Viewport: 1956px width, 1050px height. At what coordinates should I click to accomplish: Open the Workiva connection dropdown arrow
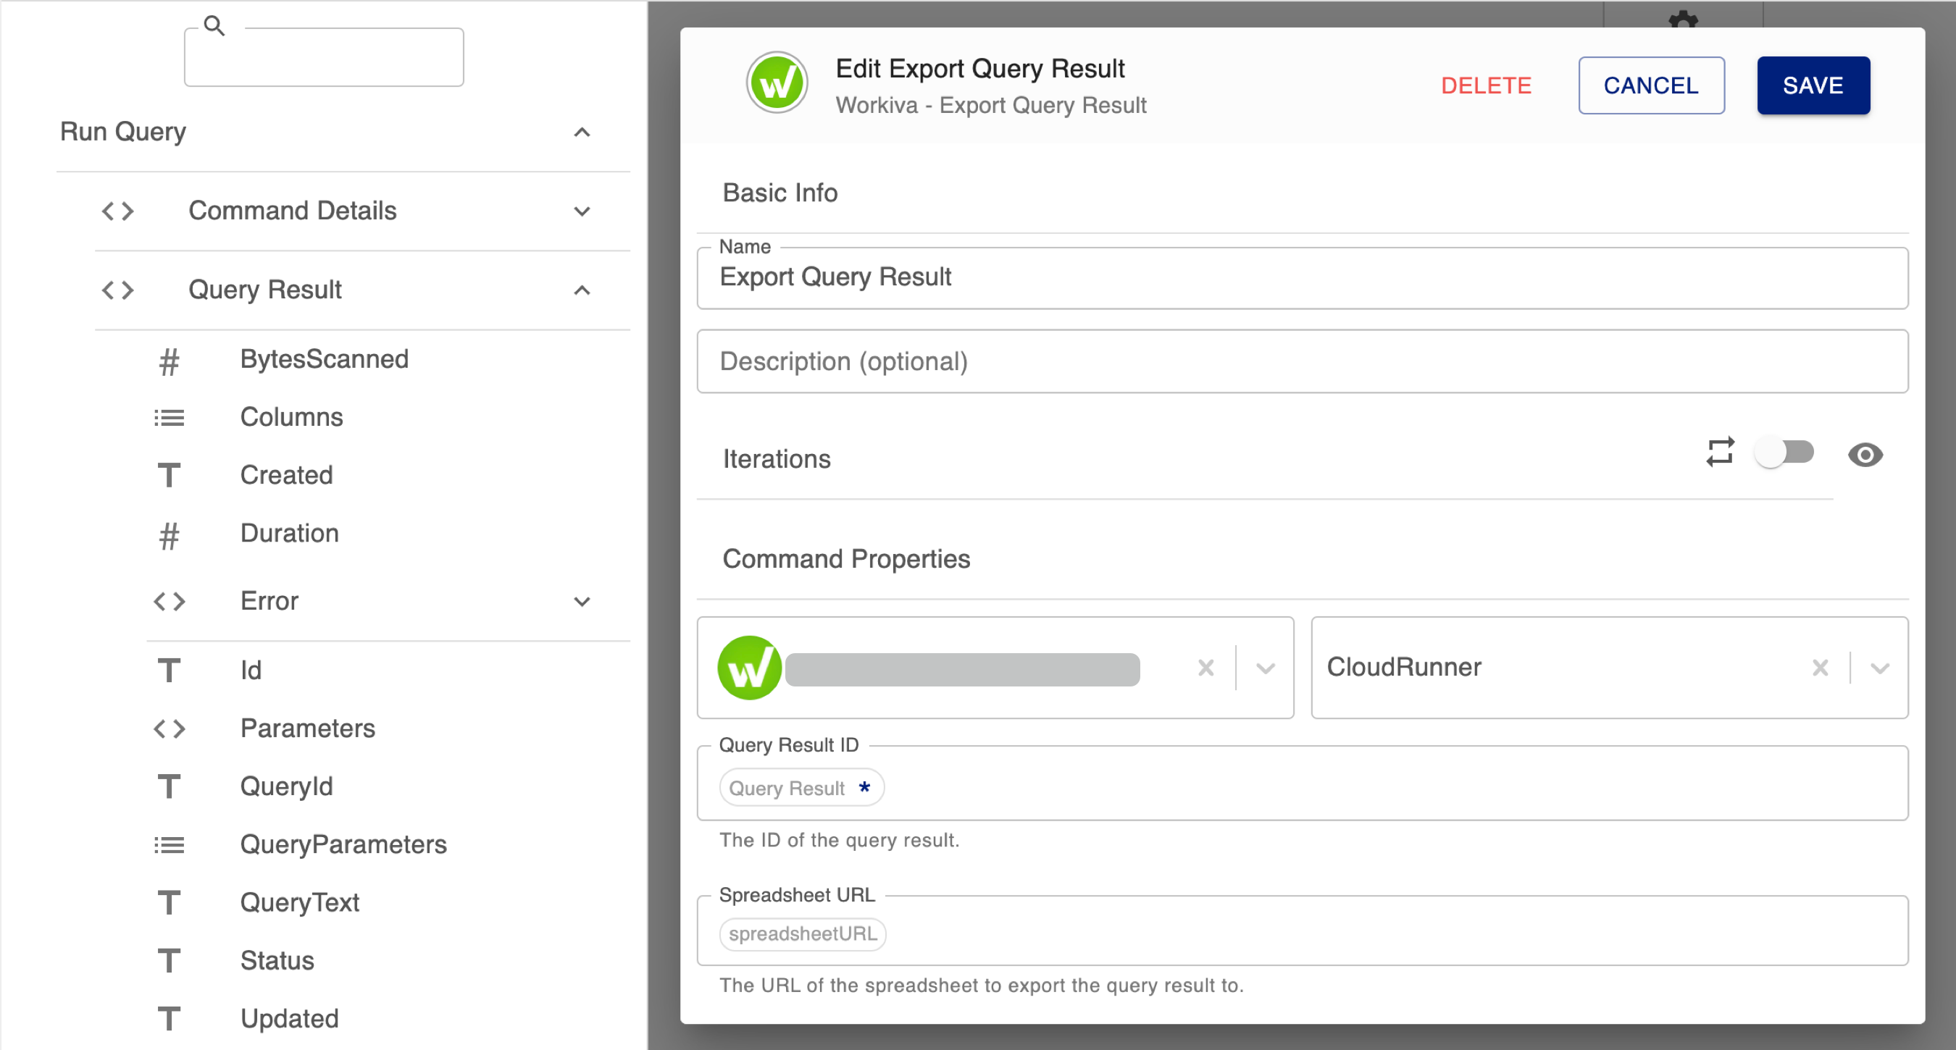1265,668
